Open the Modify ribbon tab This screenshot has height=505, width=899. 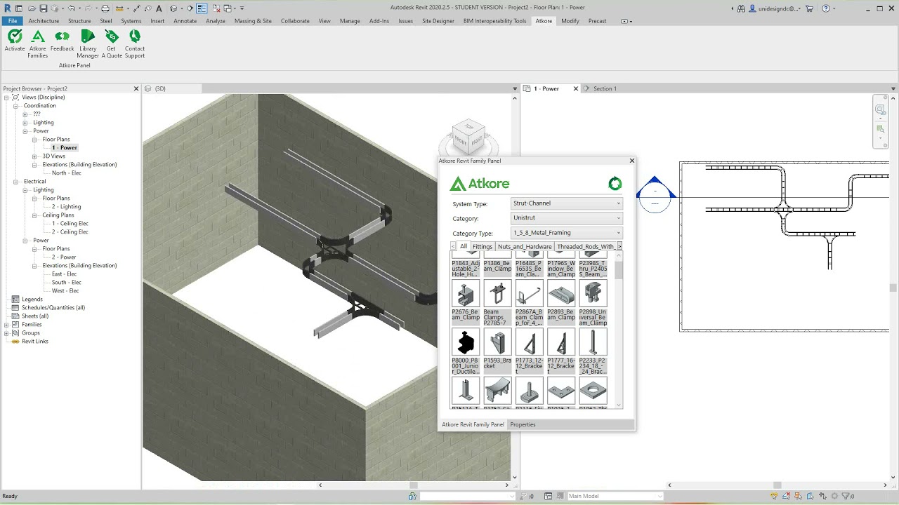[x=570, y=21]
